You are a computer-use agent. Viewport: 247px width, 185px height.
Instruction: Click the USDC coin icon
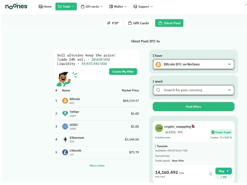65,126
